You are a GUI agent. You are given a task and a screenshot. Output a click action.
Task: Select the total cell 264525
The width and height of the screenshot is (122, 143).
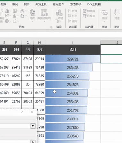(x=73, y=85)
